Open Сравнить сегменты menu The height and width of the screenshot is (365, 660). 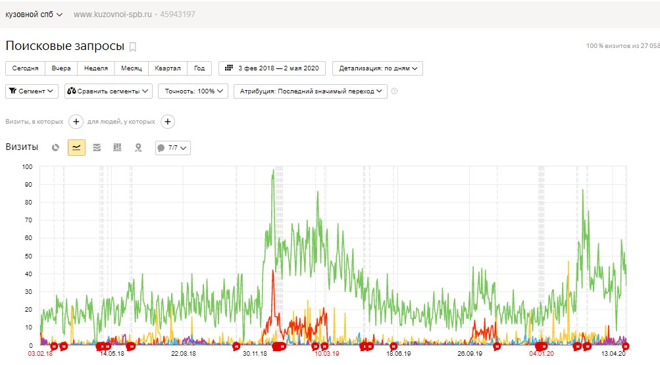pyautogui.click(x=109, y=91)
